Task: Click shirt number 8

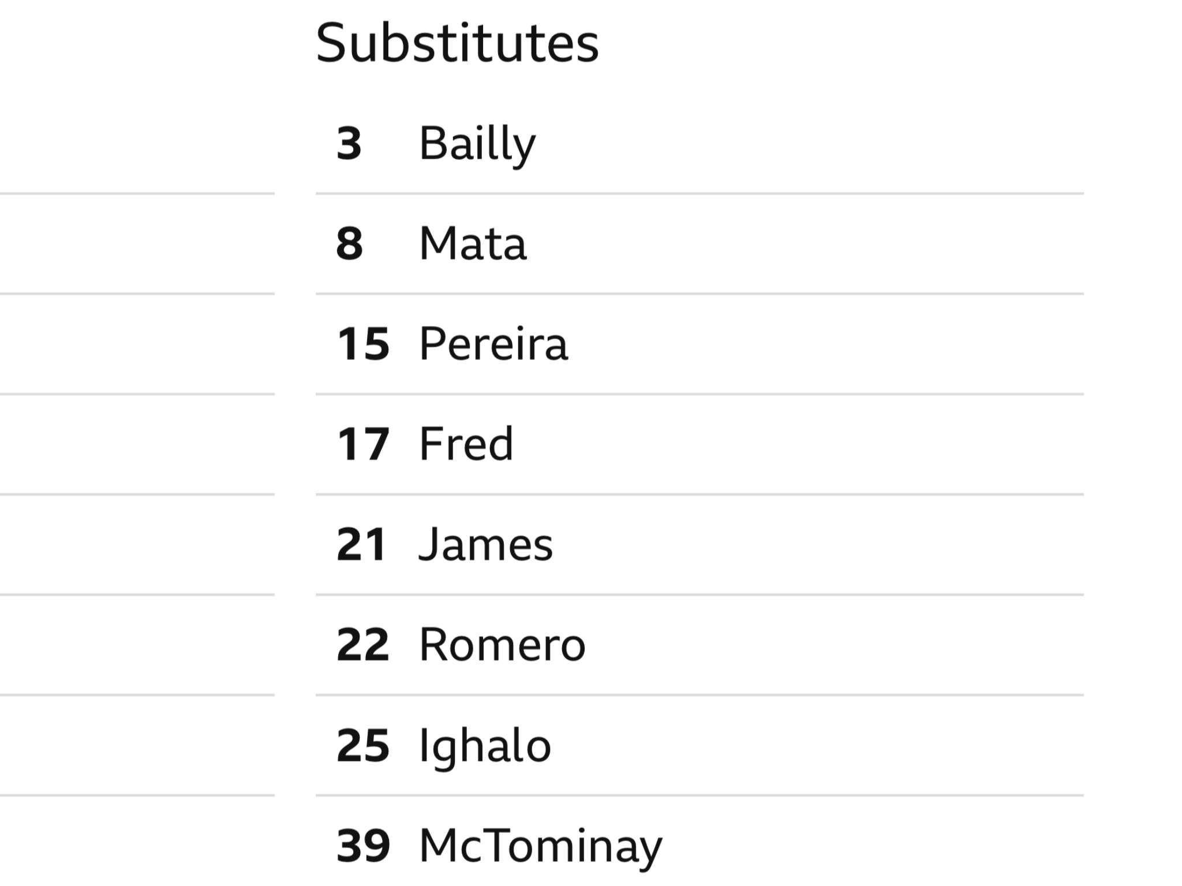Action: pyautogui.click(x=349, y=243)
